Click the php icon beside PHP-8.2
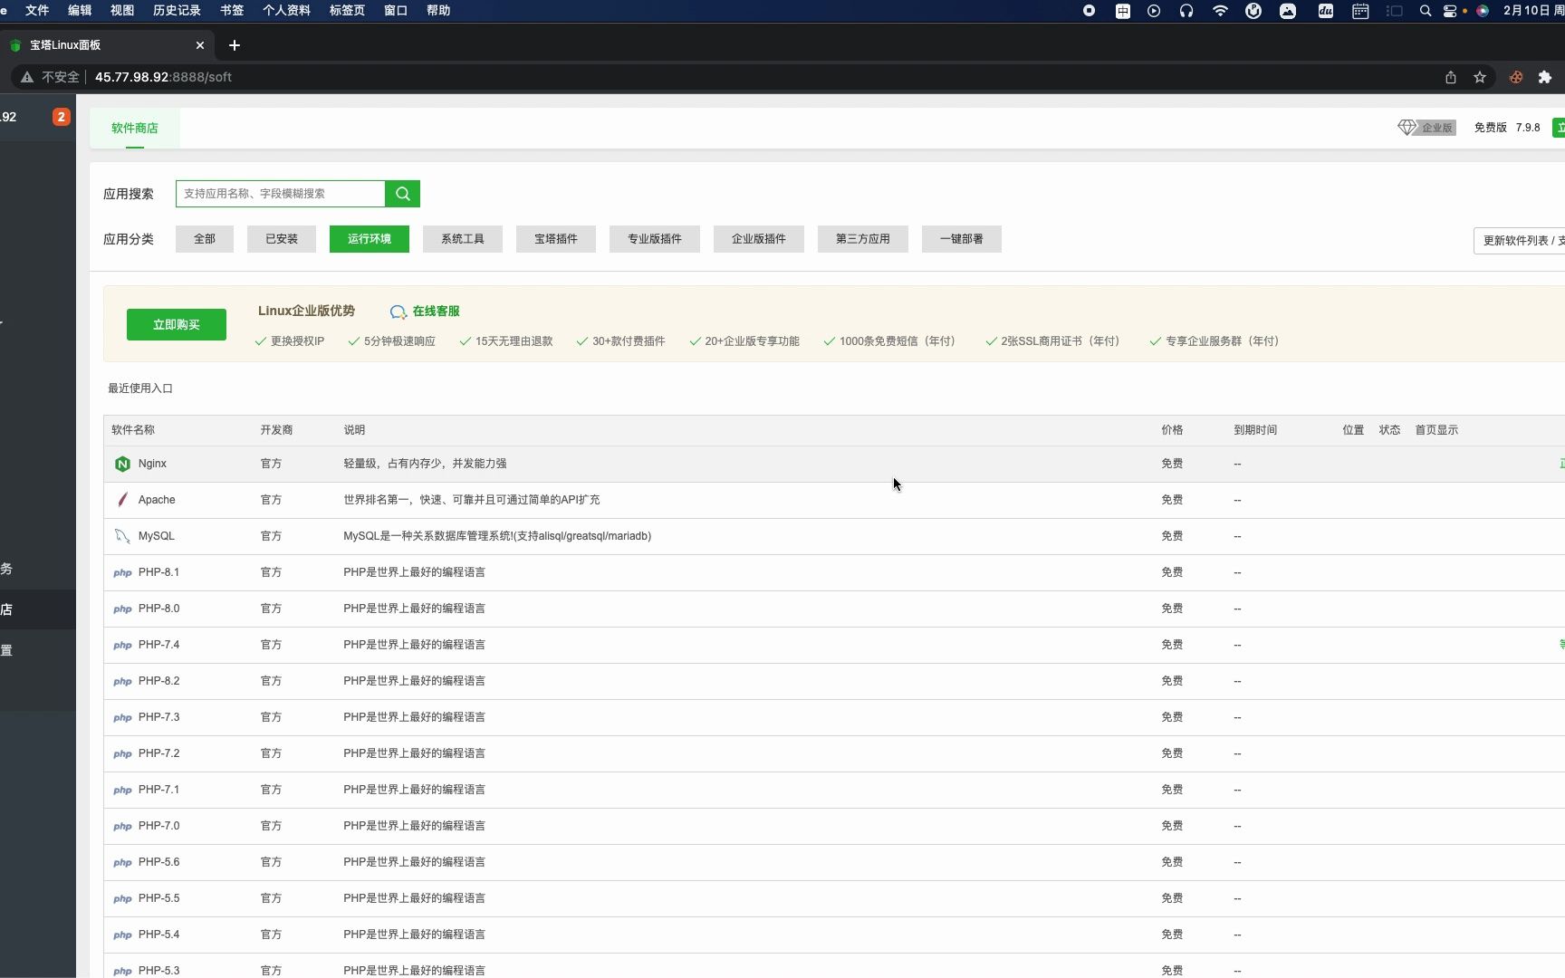Screen dimensions: 1565x978 point(122,681)
